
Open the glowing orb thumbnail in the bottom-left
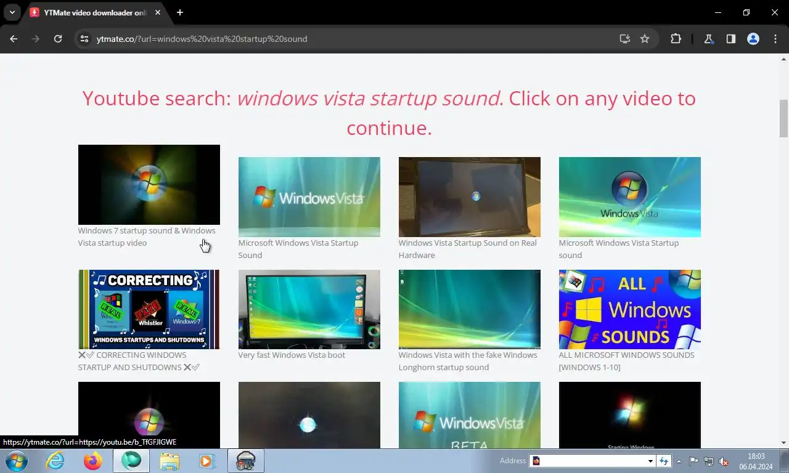pyautogui.click(x=149, y=415)
